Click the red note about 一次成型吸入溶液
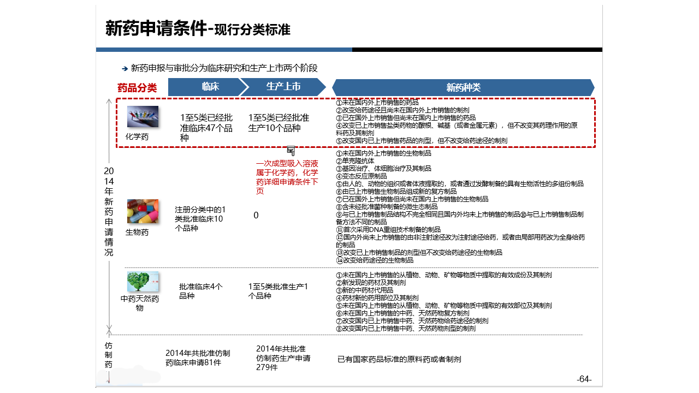This screenshot has height=393, width=699. (287, 177)
